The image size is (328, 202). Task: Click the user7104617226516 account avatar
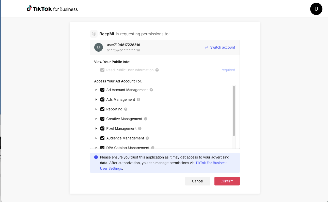tap(99, 47)
